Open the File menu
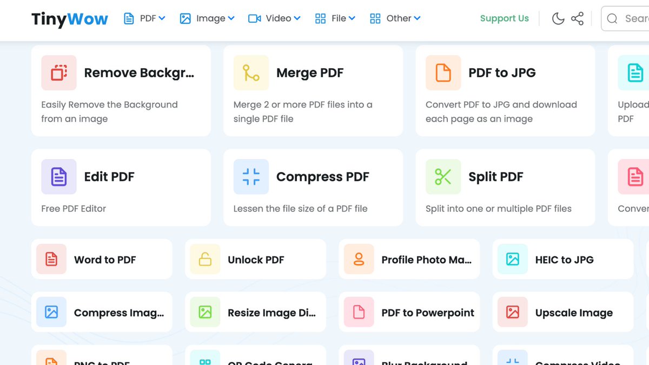The image size is (649, 365). pyautogui.click(x=335, y=18)
